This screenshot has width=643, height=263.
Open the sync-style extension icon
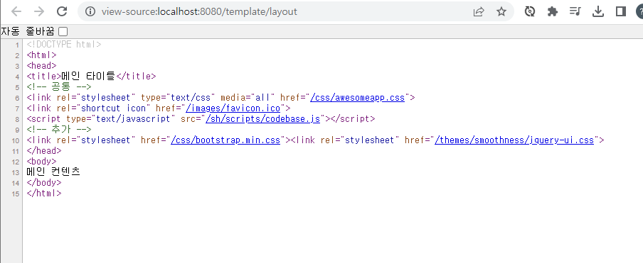click(x=530, y=11)
